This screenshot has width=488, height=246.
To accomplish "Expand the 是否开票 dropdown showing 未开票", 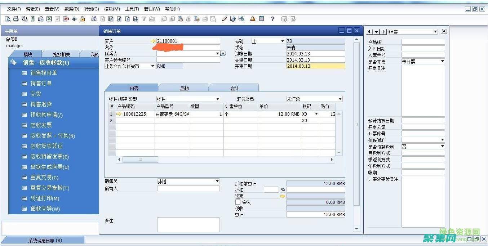I will point(443,61).
